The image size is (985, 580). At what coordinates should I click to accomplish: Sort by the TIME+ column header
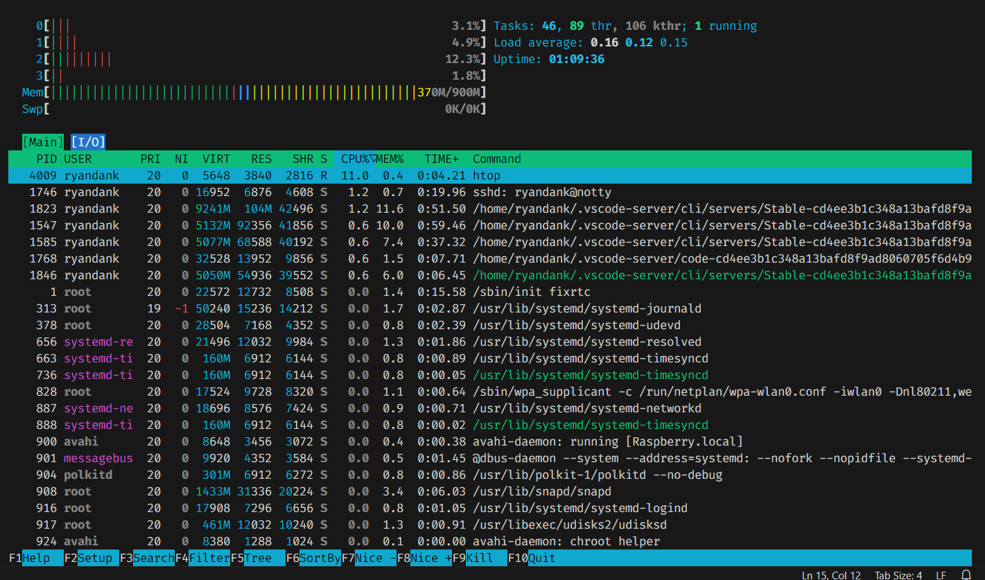tap(442, 159)
